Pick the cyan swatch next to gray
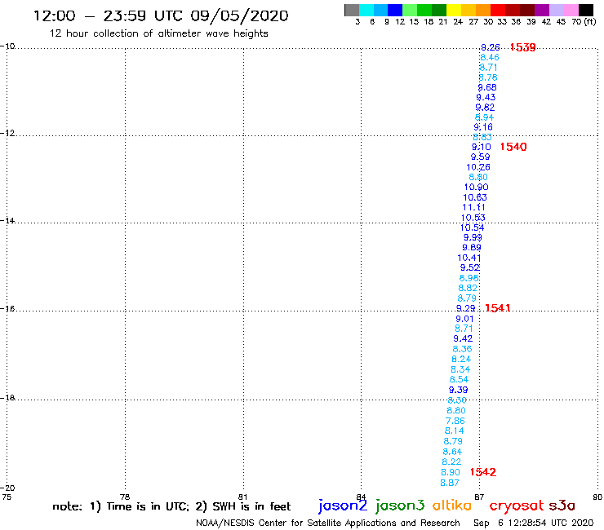Screen dimensions: 604x530 click(x=366, y=10)
